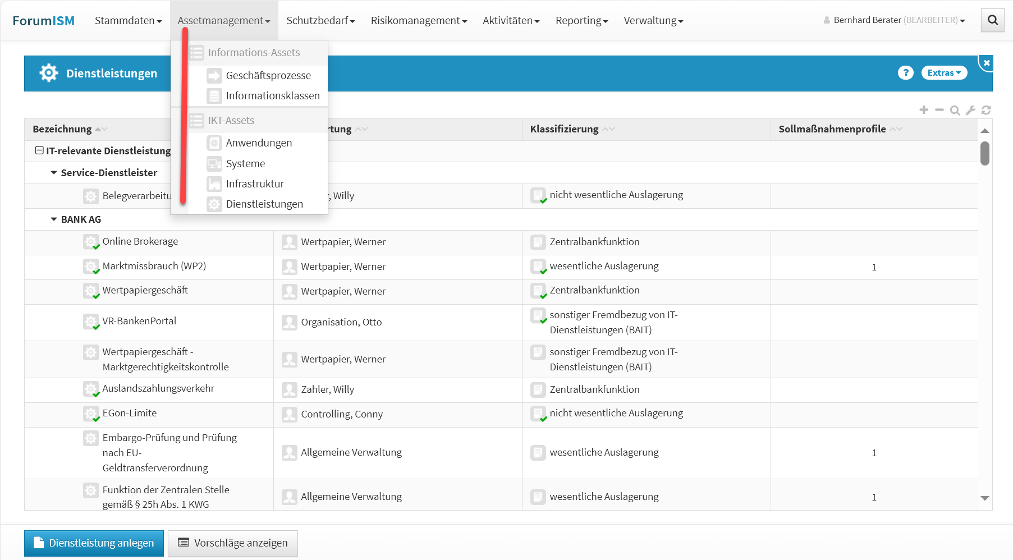This screenshot has height=560, width=1013.
Task: Collapse the BANK AG tree node
Action: coord(54,219)
